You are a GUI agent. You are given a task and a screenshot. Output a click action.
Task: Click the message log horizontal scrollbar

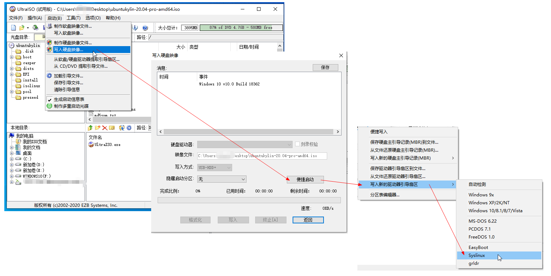click(249, 132)
